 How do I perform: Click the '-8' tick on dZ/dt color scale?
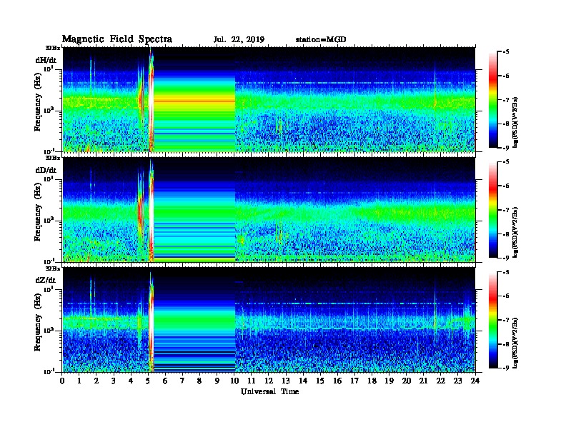tap(506, 344)
